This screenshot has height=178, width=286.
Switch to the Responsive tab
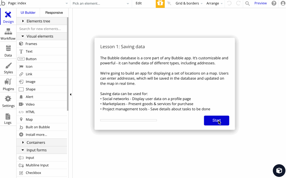[54, 13]
